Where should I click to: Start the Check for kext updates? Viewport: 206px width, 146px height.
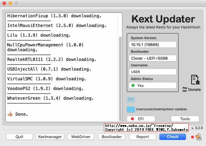(173, 137)
